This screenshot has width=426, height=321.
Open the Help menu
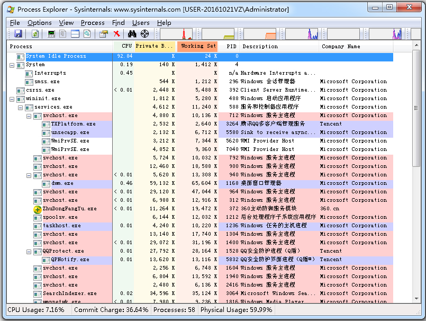tap(164, 23)
